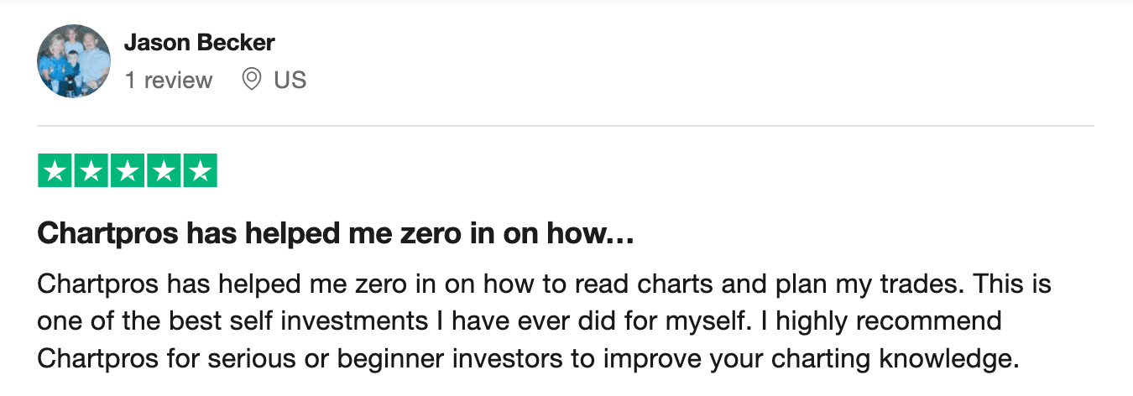This screenshot has width=1133, height=396.
Task: Click the "1 review" count
Action: pos(168,81)
